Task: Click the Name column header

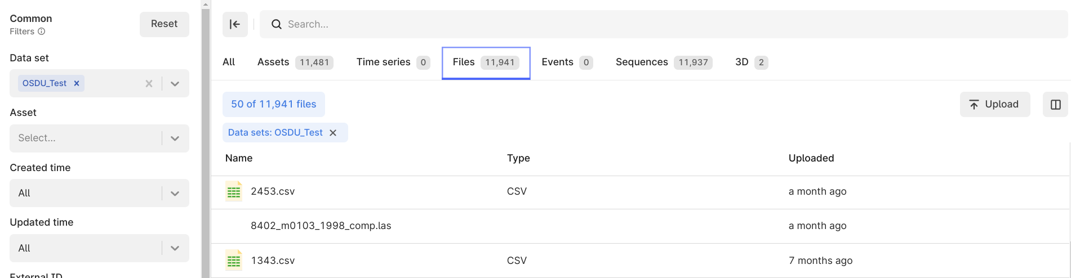Action: [x=239, y=158]
